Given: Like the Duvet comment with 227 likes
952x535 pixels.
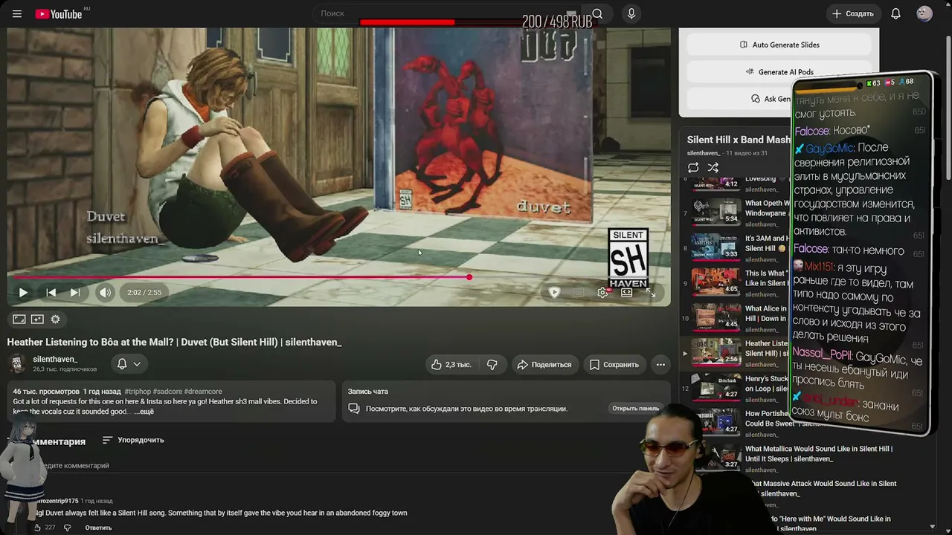Looking at the screenshot, I should tap(38, 528).
